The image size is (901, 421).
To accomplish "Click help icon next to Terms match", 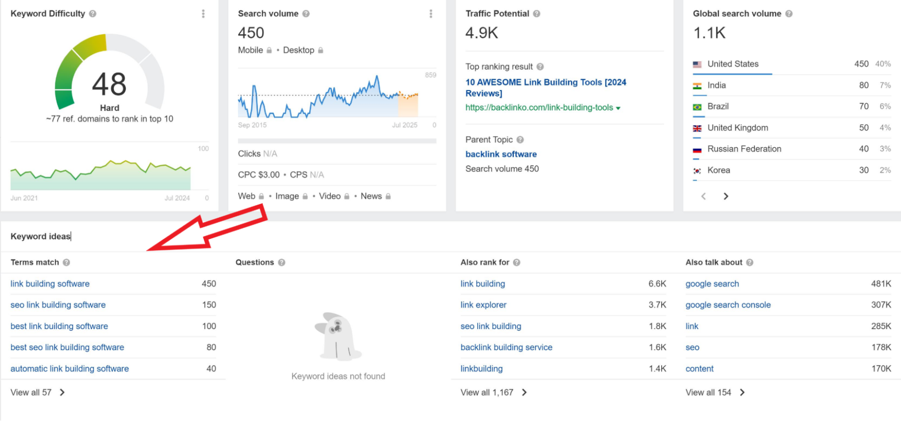I will pos(66,262).
